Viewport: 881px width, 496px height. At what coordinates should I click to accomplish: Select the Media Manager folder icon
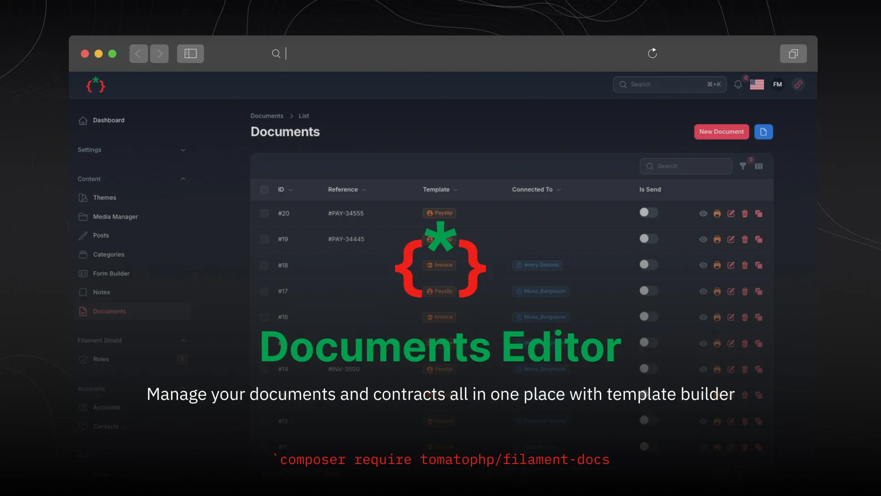pos(83,216)
